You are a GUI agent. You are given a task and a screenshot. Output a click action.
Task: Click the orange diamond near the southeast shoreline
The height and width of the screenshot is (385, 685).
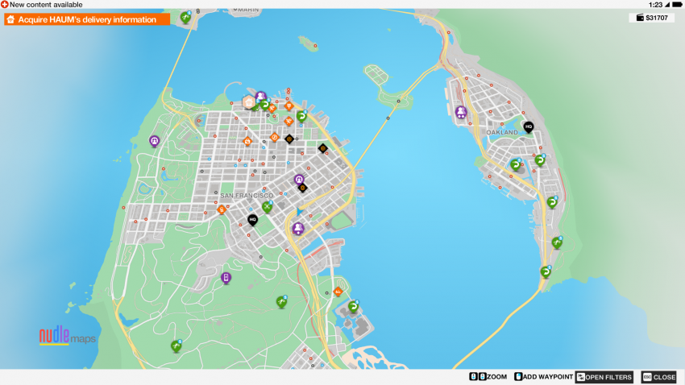pyautogui.click(x=338, y=291)
